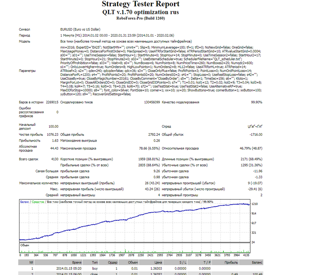This screenshot has width=322, height=275.
Task: Select the "1.36303" price cell
Action: click(156, 268)
